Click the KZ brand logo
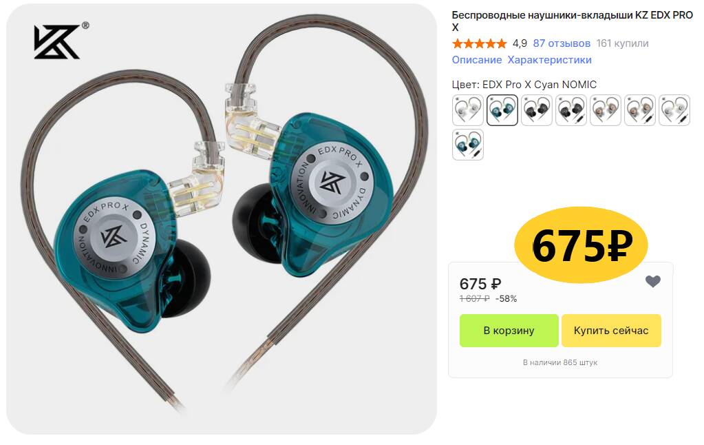Image resolution: width=704 pixels, height=445 pixels. click(x=61, y=41)
